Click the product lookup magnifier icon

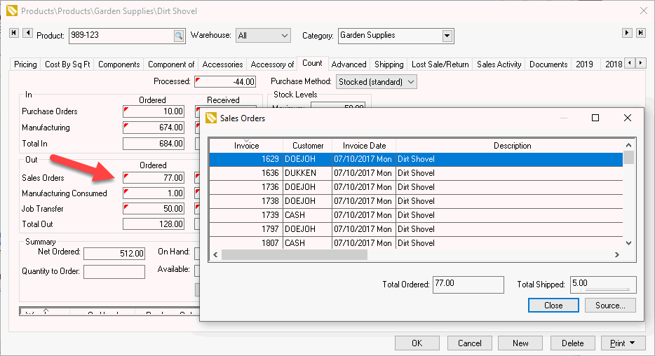[178, 36]
